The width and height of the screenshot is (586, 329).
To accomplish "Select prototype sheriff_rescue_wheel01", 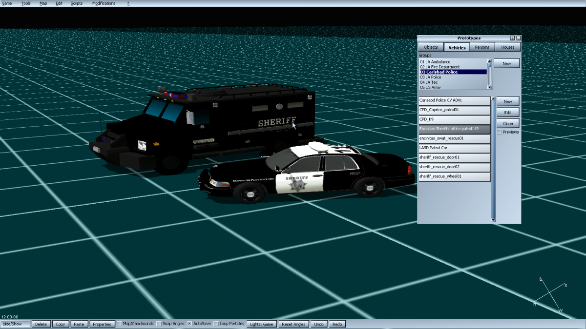I will 454,177.
